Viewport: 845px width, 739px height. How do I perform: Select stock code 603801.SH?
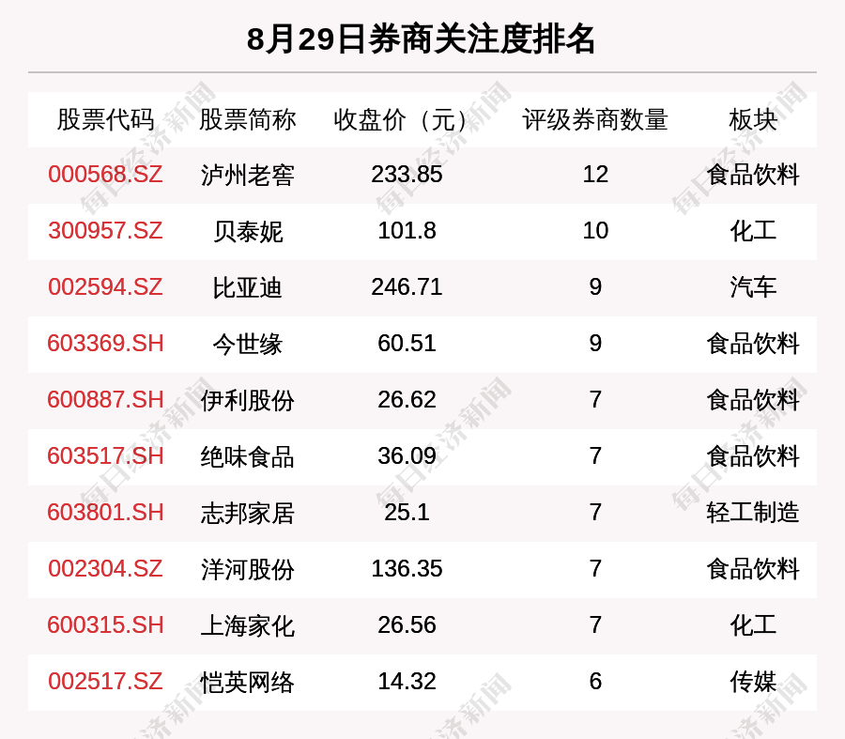(x=105, y=512)
